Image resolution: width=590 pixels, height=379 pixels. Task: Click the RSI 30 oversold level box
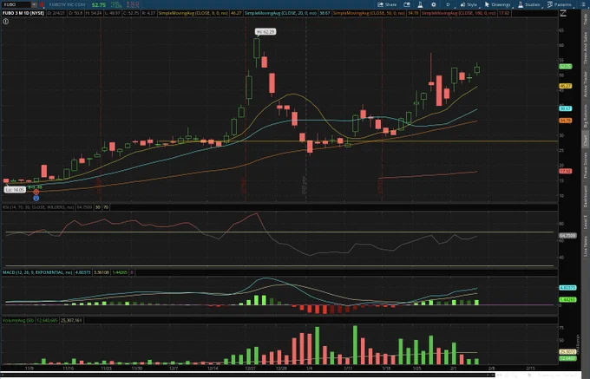[98, 207]
